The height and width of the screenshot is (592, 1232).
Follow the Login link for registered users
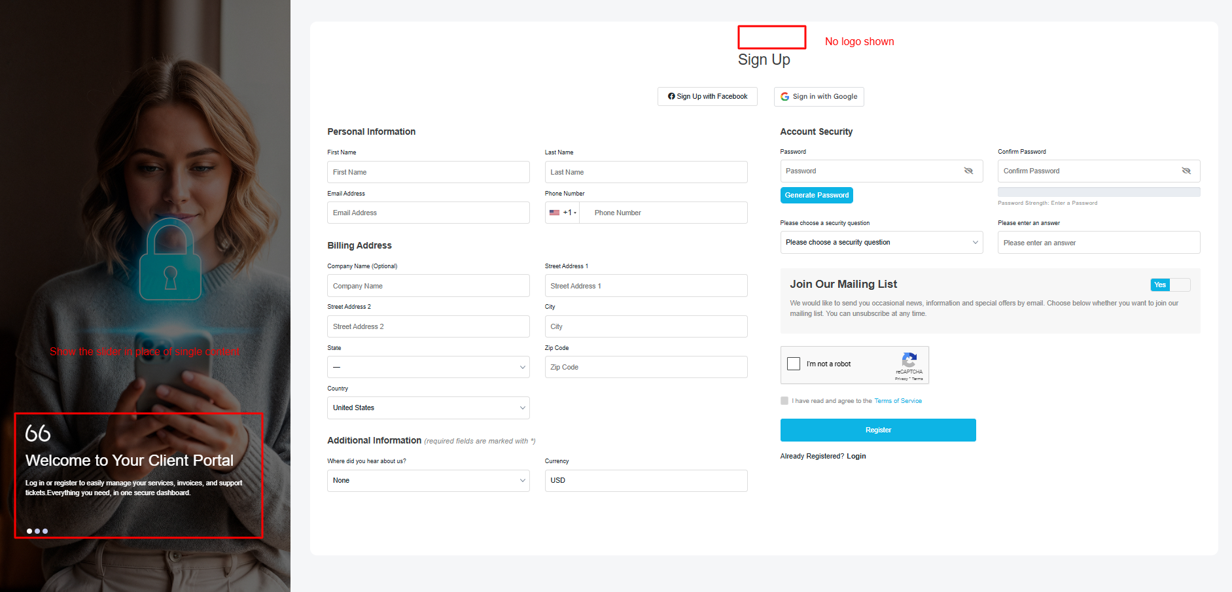[856, 456]
